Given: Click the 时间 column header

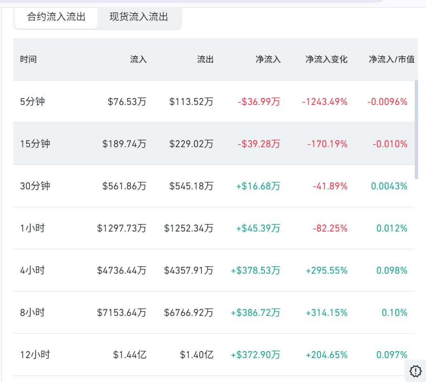Looking at the screenshot, I should (x=28, y=59).
